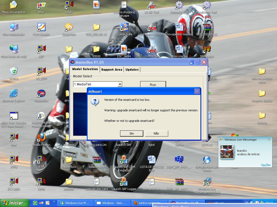Image resolution: width=277 pixels, height=207 pixels.
Task: Select the KZF desktop shortcut
Action: [x=41, y=51]
